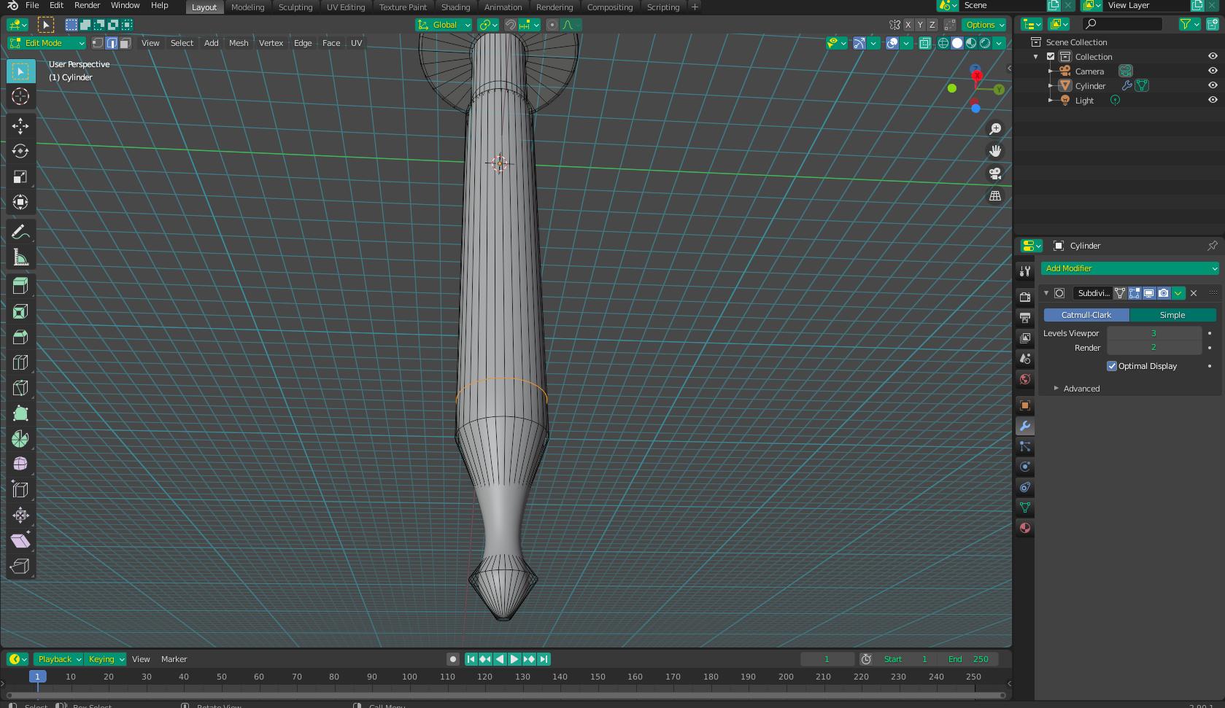
Task: Open the Render menu
Action: click(87, 5)
